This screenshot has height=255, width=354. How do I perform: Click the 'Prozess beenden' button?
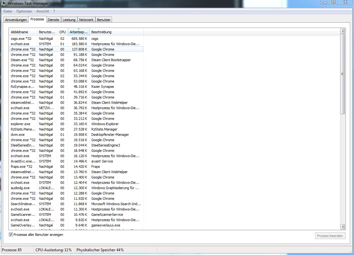(330, 236)
